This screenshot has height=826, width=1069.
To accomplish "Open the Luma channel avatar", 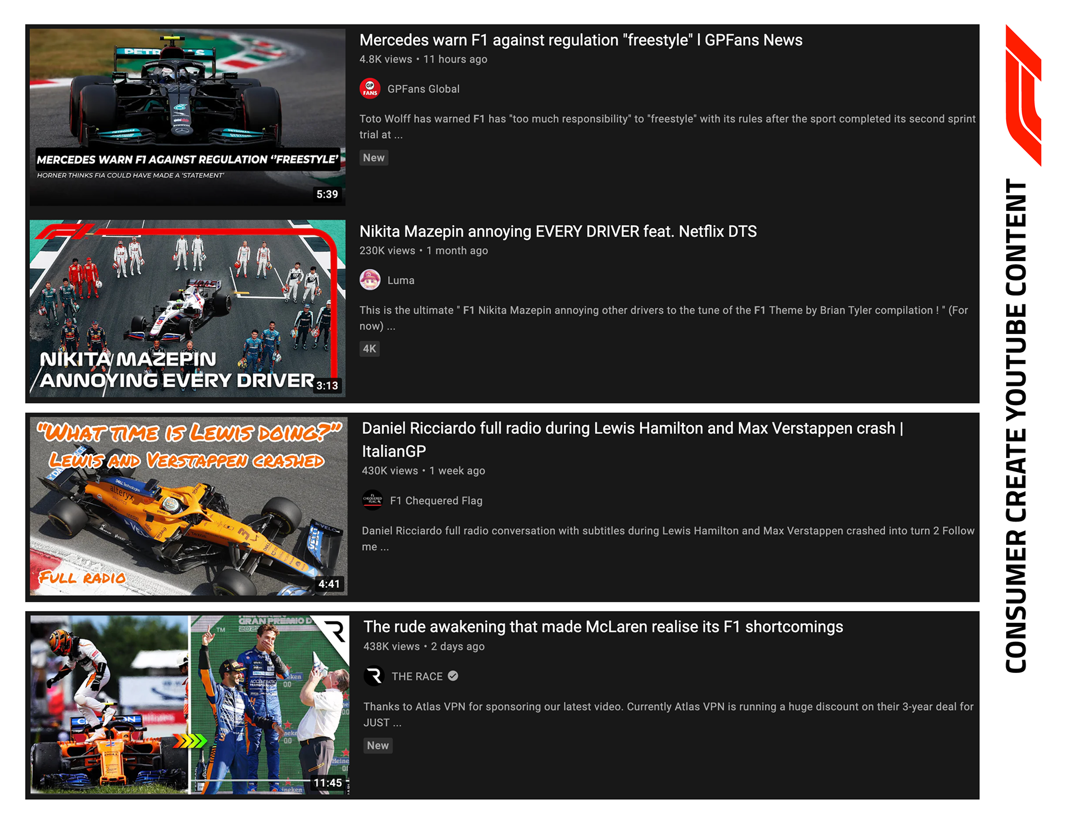I will click(370, 280).
